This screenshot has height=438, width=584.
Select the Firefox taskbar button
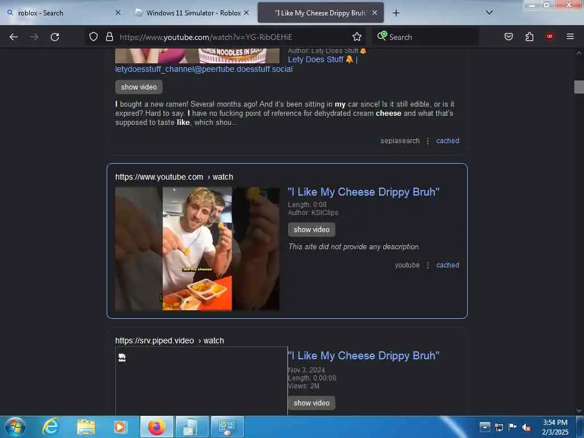click(x=157, y=427)
